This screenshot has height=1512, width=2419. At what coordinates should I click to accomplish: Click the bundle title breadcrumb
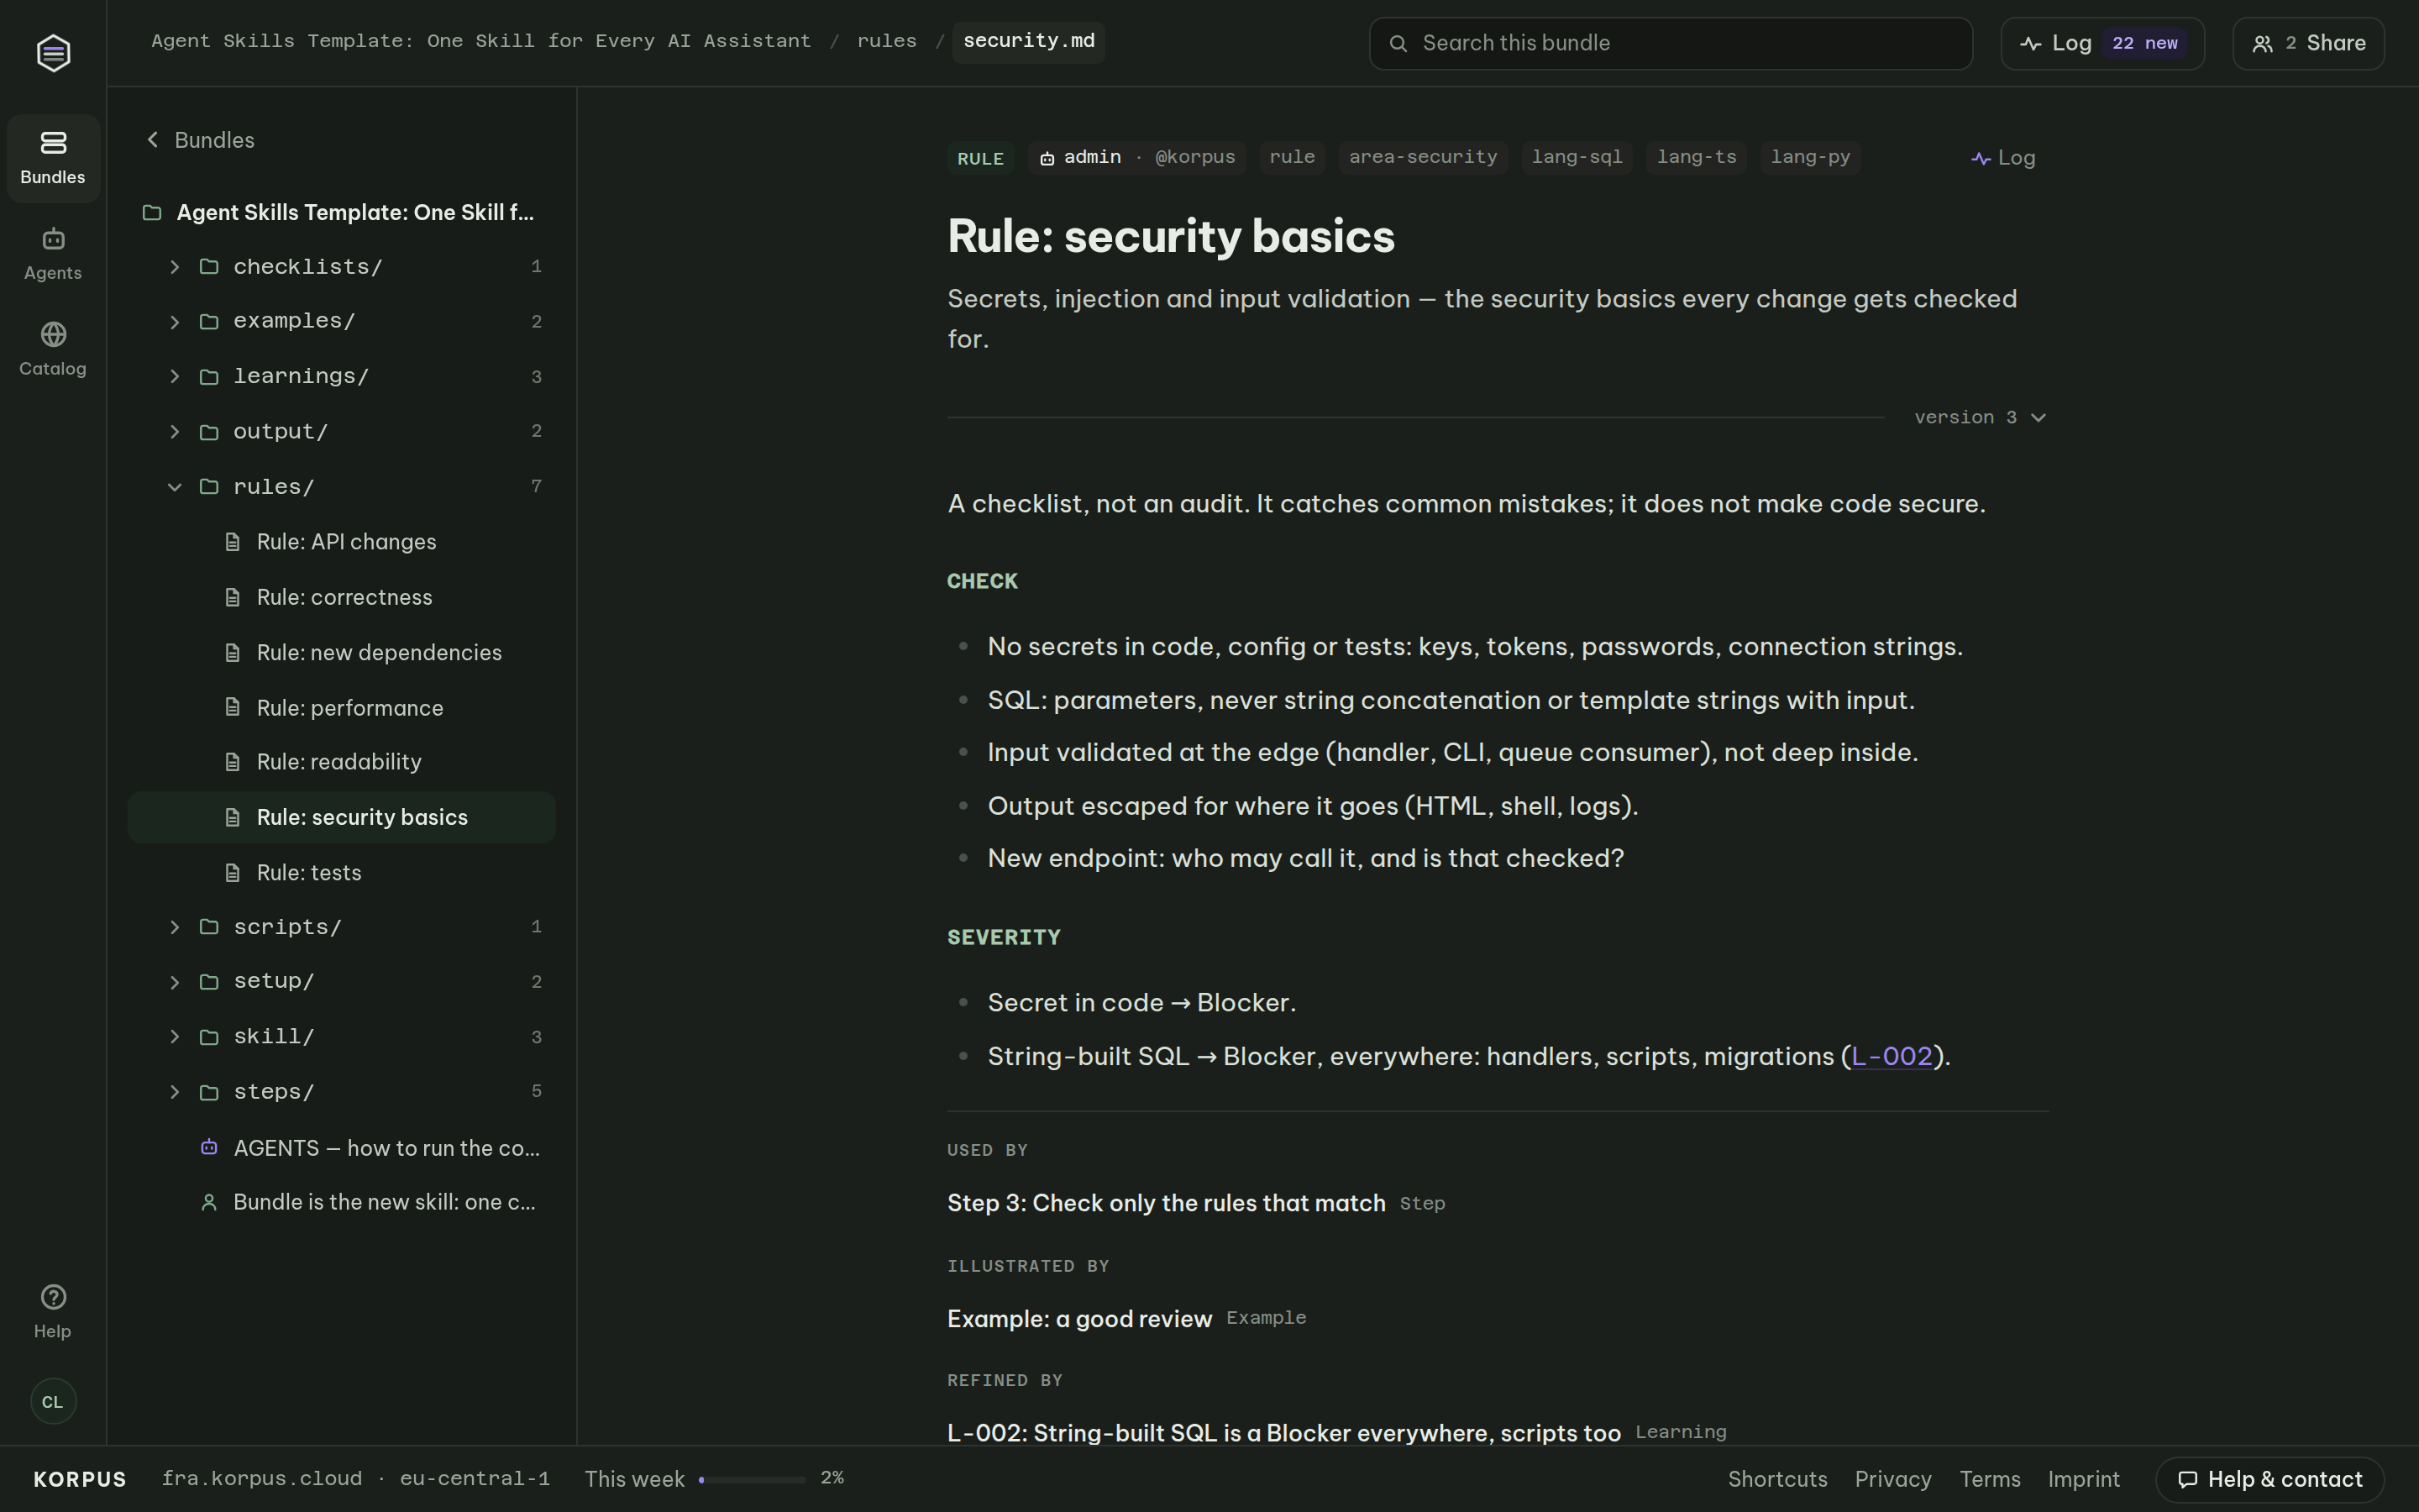[480, 41]
